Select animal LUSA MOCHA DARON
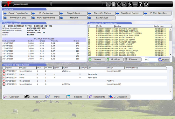This screenshot has width=175, height=119. (129, 47)
